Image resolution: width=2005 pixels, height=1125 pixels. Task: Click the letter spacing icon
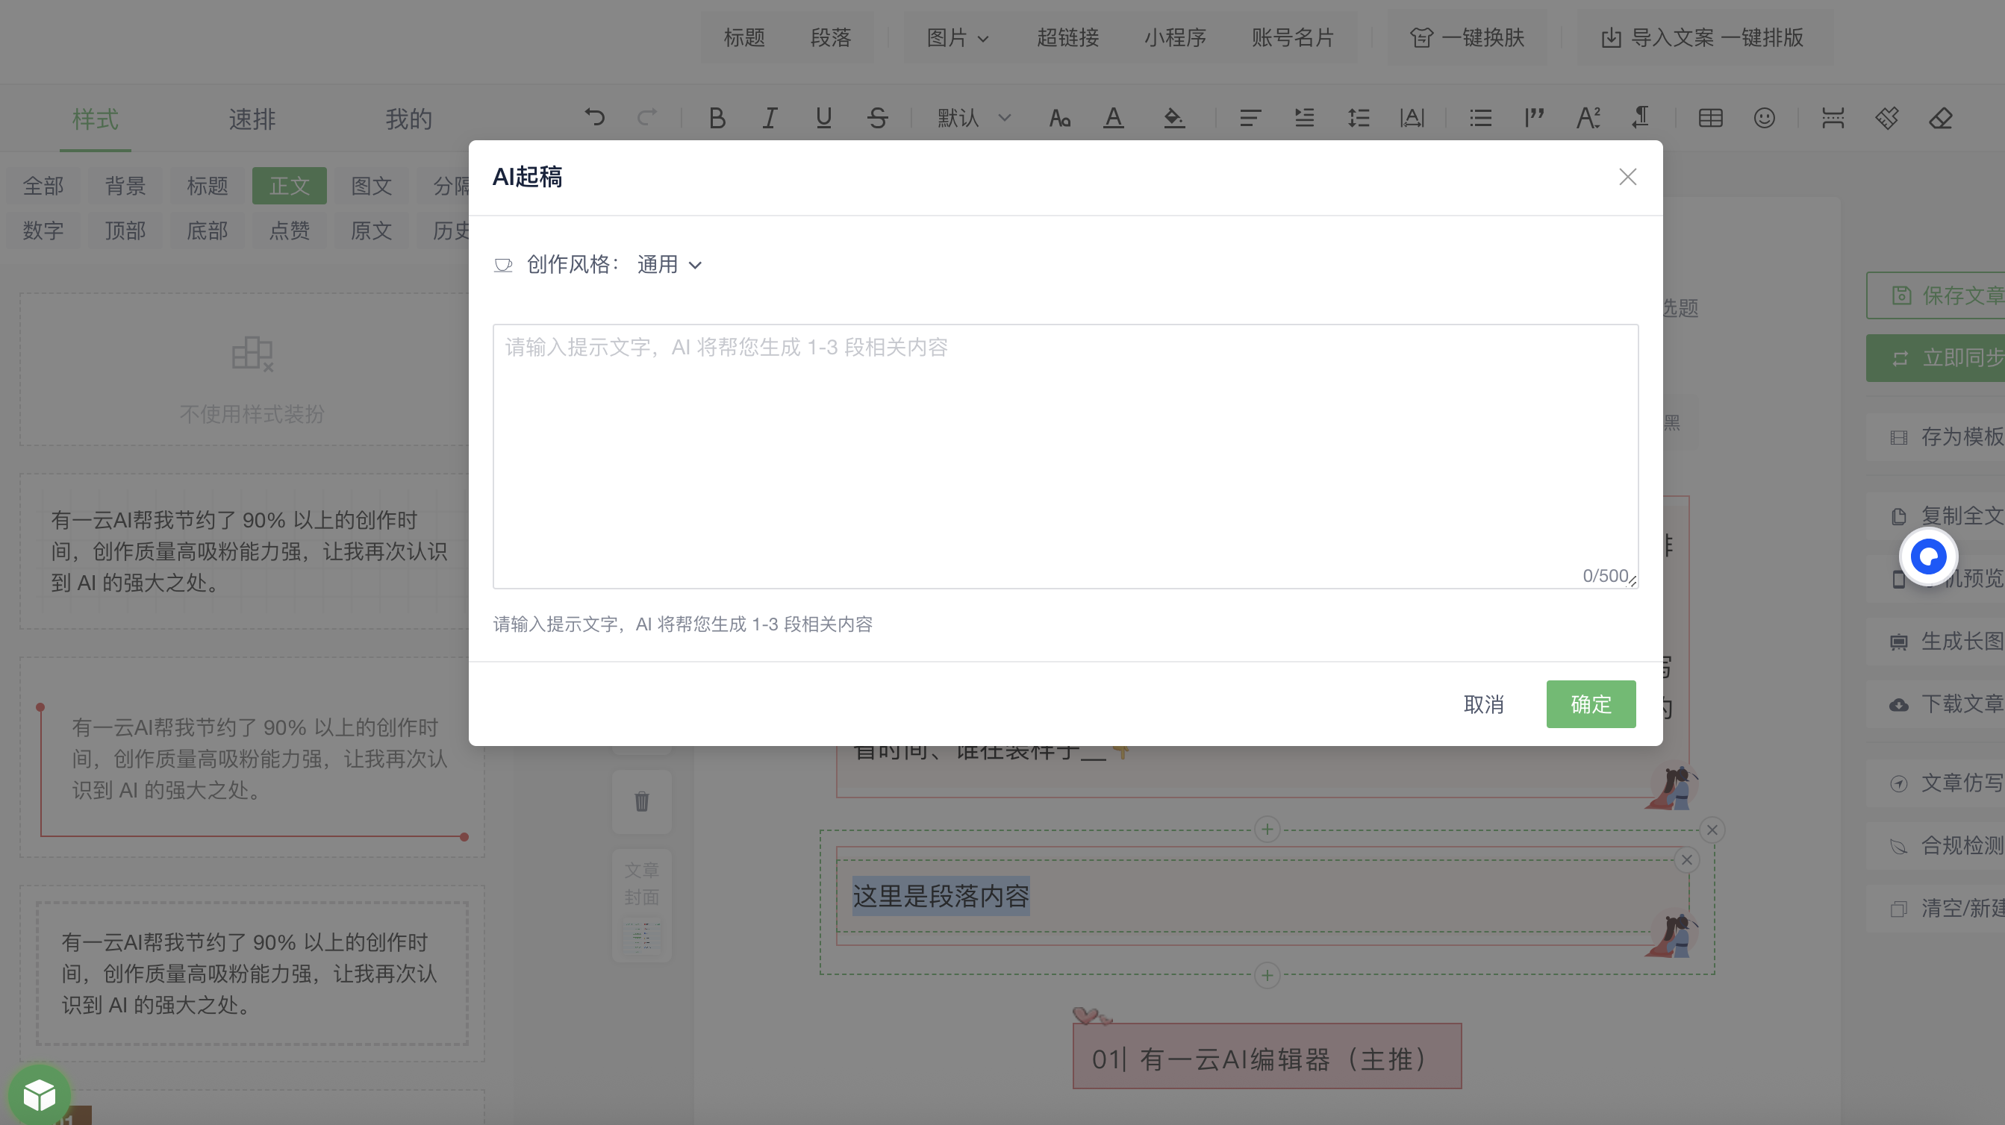pyautogui.click(x=1412, y=119)
